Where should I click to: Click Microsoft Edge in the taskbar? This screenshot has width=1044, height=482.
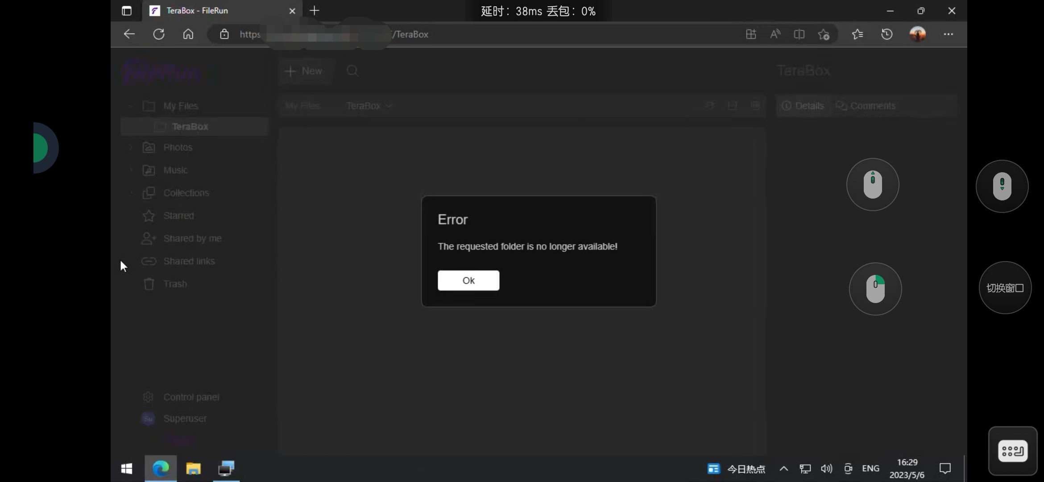coord(161,469)
